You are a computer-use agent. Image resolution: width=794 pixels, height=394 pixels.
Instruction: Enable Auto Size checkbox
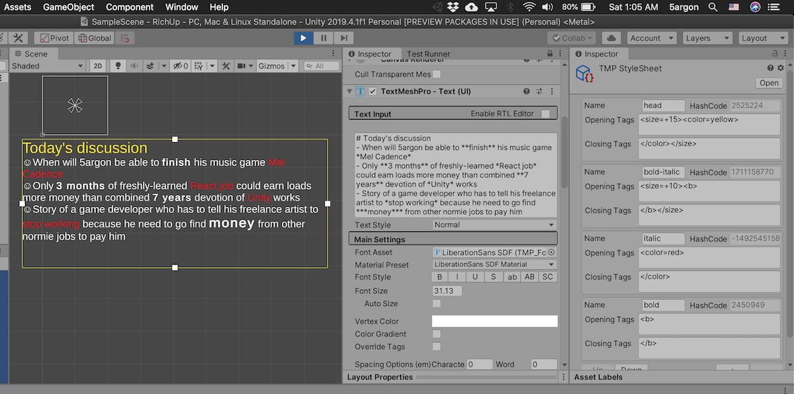coord(437,303)
